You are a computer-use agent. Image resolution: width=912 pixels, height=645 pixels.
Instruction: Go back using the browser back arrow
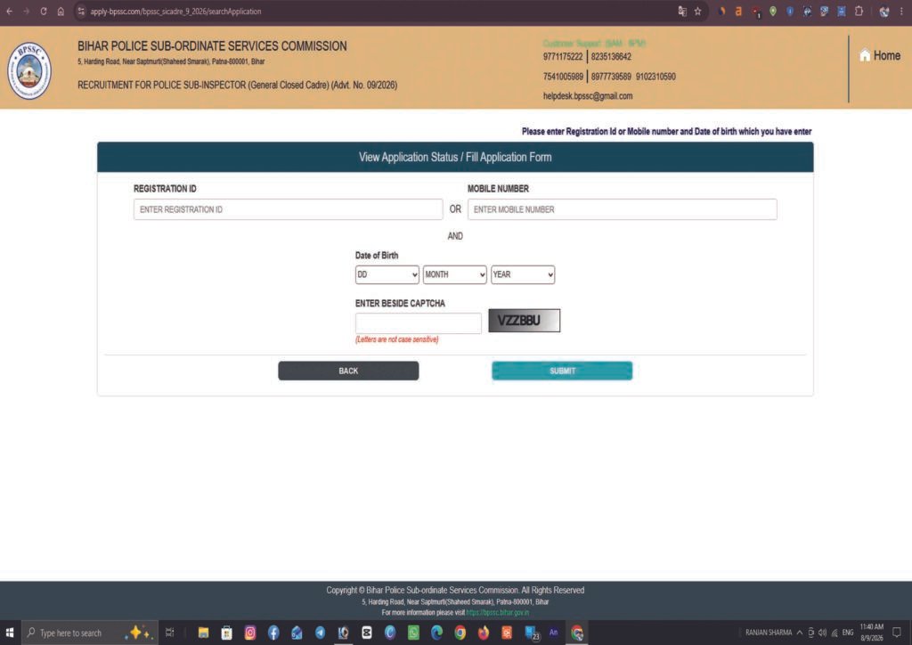click(x=9, y=11)
